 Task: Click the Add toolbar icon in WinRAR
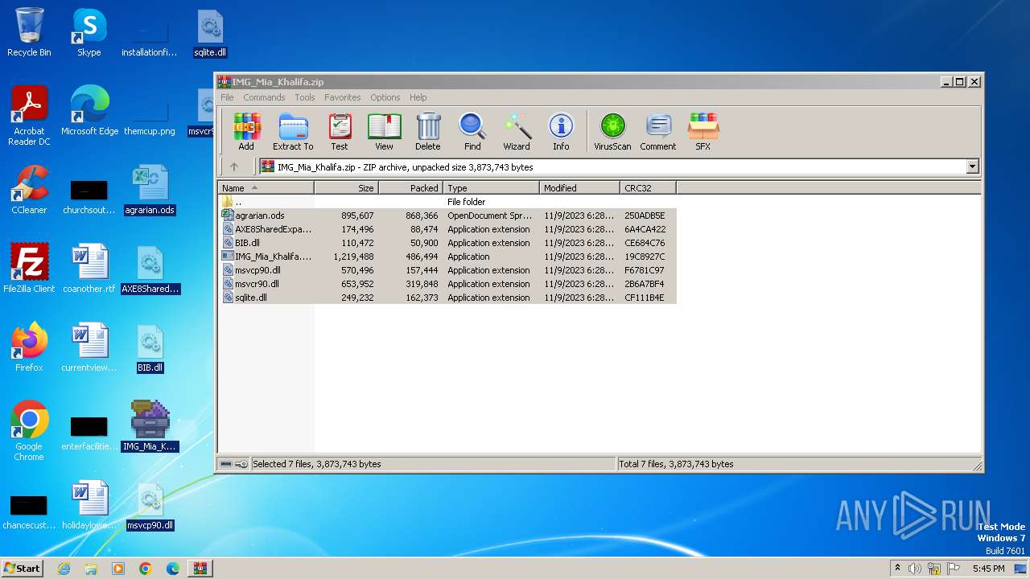point(246,132)
